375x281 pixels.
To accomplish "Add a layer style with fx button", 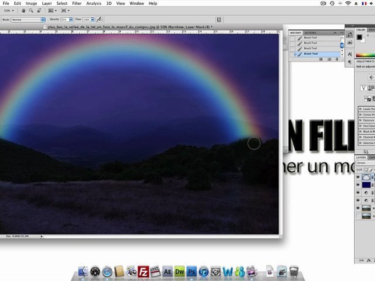I will pyautogui.click(x=369, y=260).
